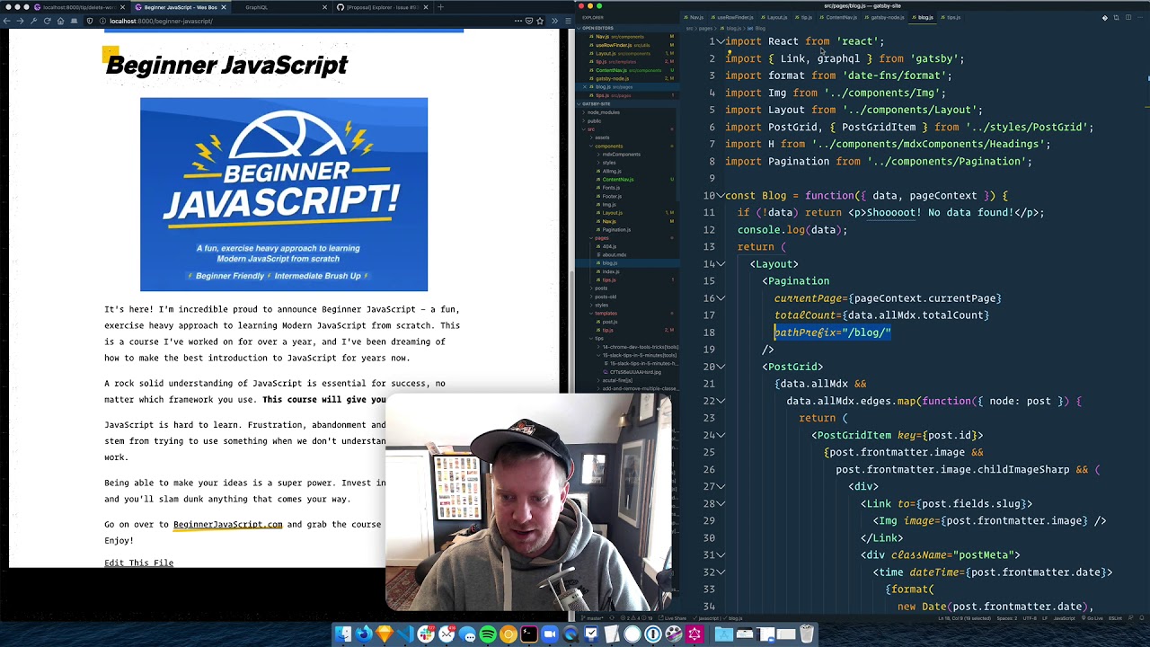Open 1Password from the Dock
This screenshot has width=1150, height=647.
pos(653,634)
